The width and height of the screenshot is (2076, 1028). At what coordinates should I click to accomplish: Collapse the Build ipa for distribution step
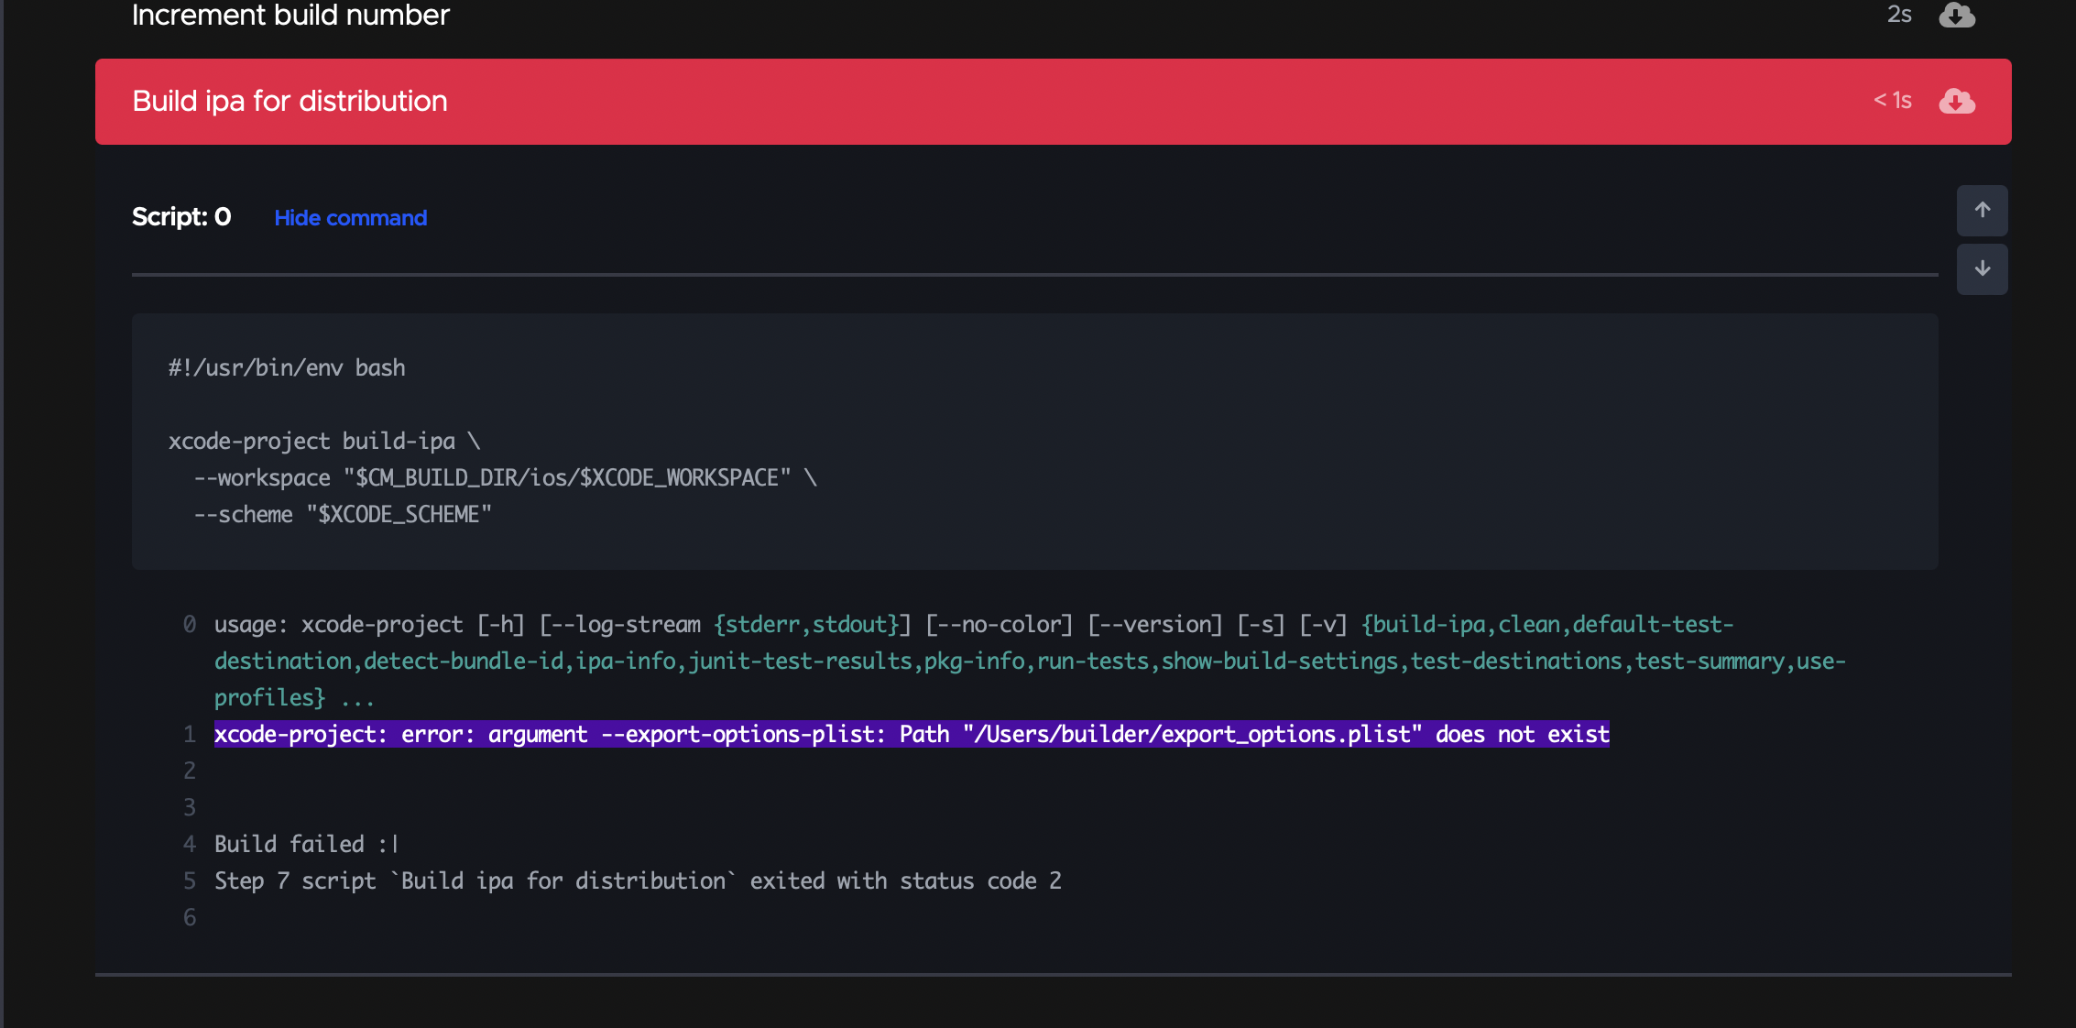1054,102
